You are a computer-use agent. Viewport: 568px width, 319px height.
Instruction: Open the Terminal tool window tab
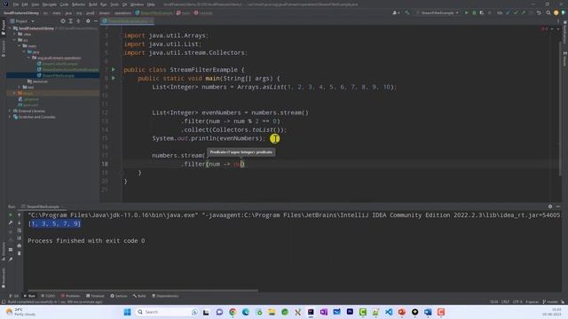[95, 296]
